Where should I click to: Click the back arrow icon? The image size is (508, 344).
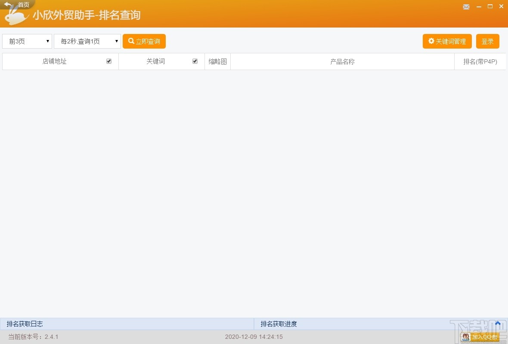(7, 5)
